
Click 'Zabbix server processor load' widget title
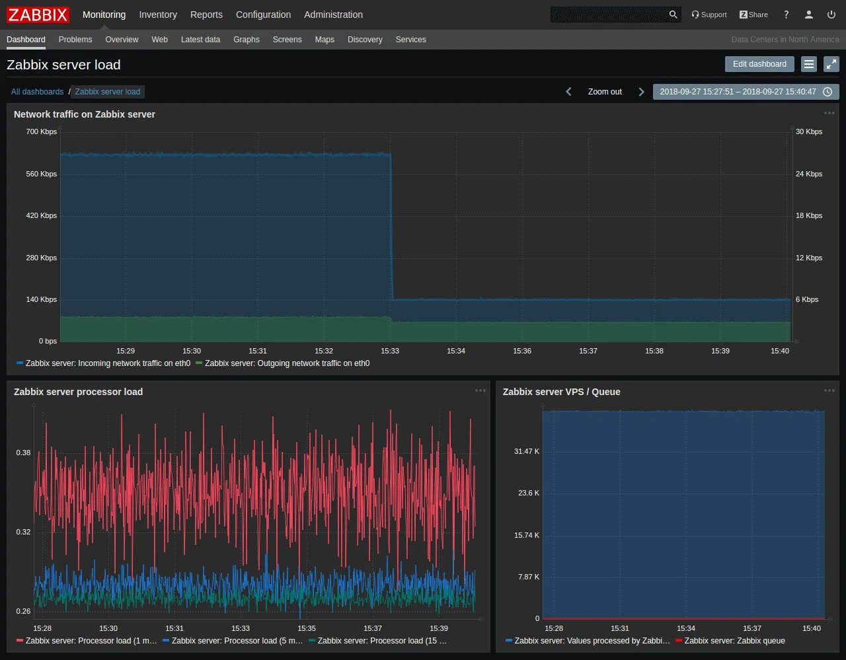click(x=78, y=392)
